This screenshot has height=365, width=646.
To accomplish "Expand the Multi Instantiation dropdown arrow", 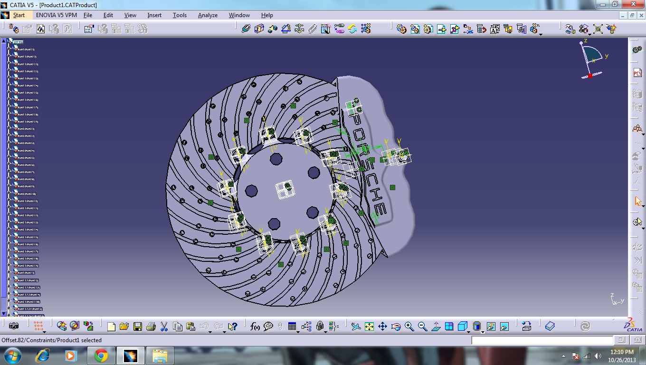I will tap(541, 34).
